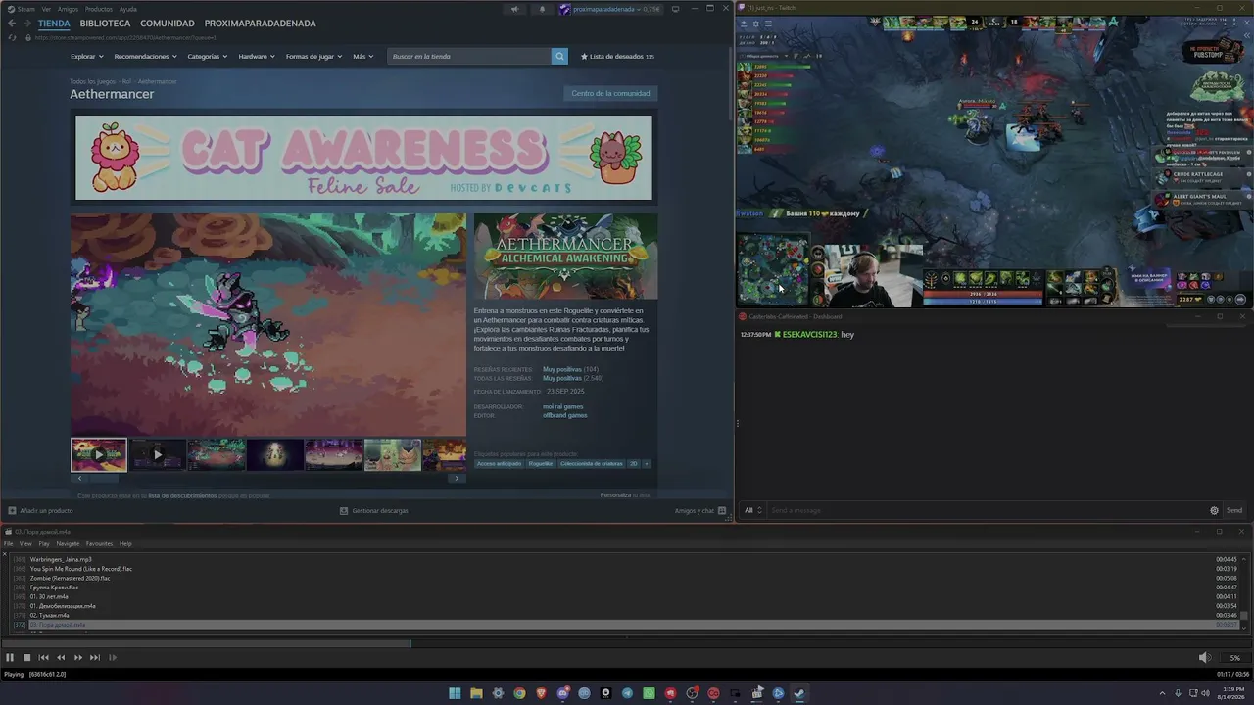Select first trailer thumbnail in media strip
This screenshot has width=1254, height=705.
pos(99,454)
